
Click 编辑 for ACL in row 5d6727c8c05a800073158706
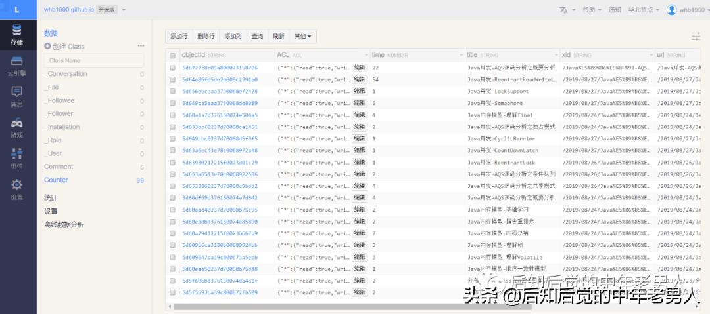[360, 68]
